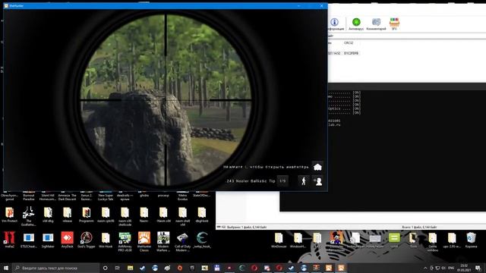Open the Win Hook folder on desktop

[106, 240]
